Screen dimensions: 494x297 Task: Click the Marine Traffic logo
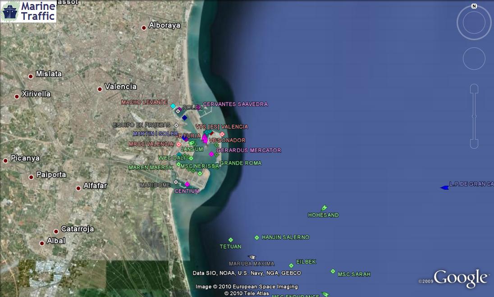click(x=28, y=11)
